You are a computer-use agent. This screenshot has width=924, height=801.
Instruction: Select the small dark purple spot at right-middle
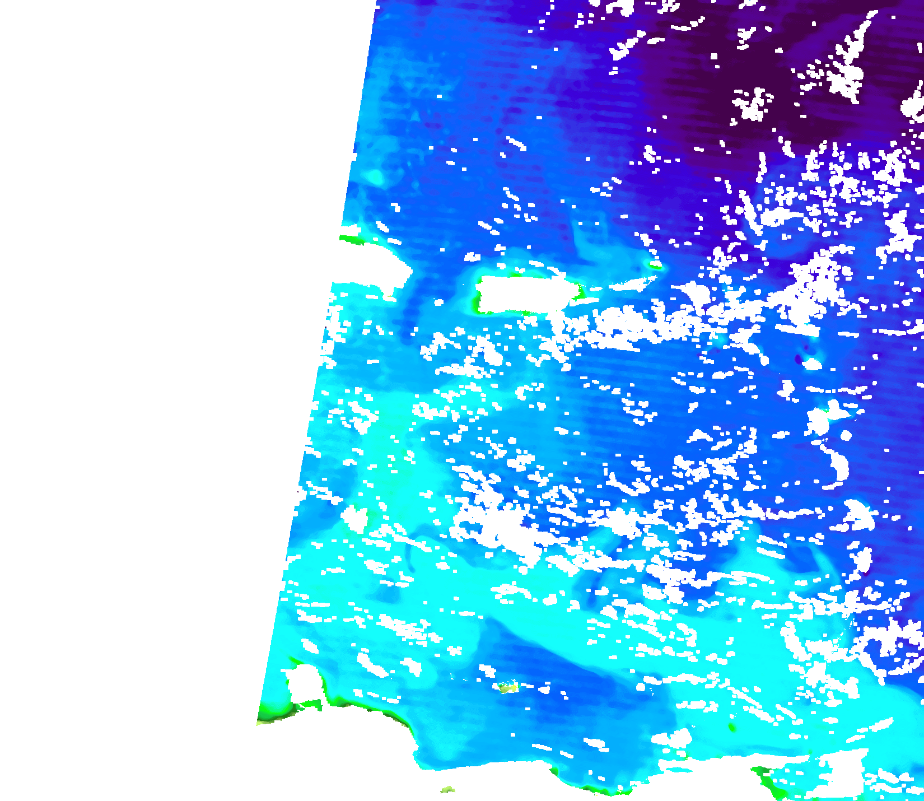coord(800,358)
